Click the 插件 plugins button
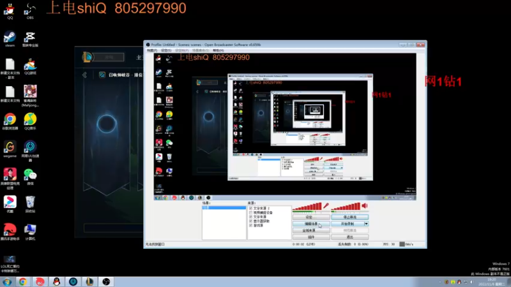The image size is (511, 287). (x=311, y=237)
